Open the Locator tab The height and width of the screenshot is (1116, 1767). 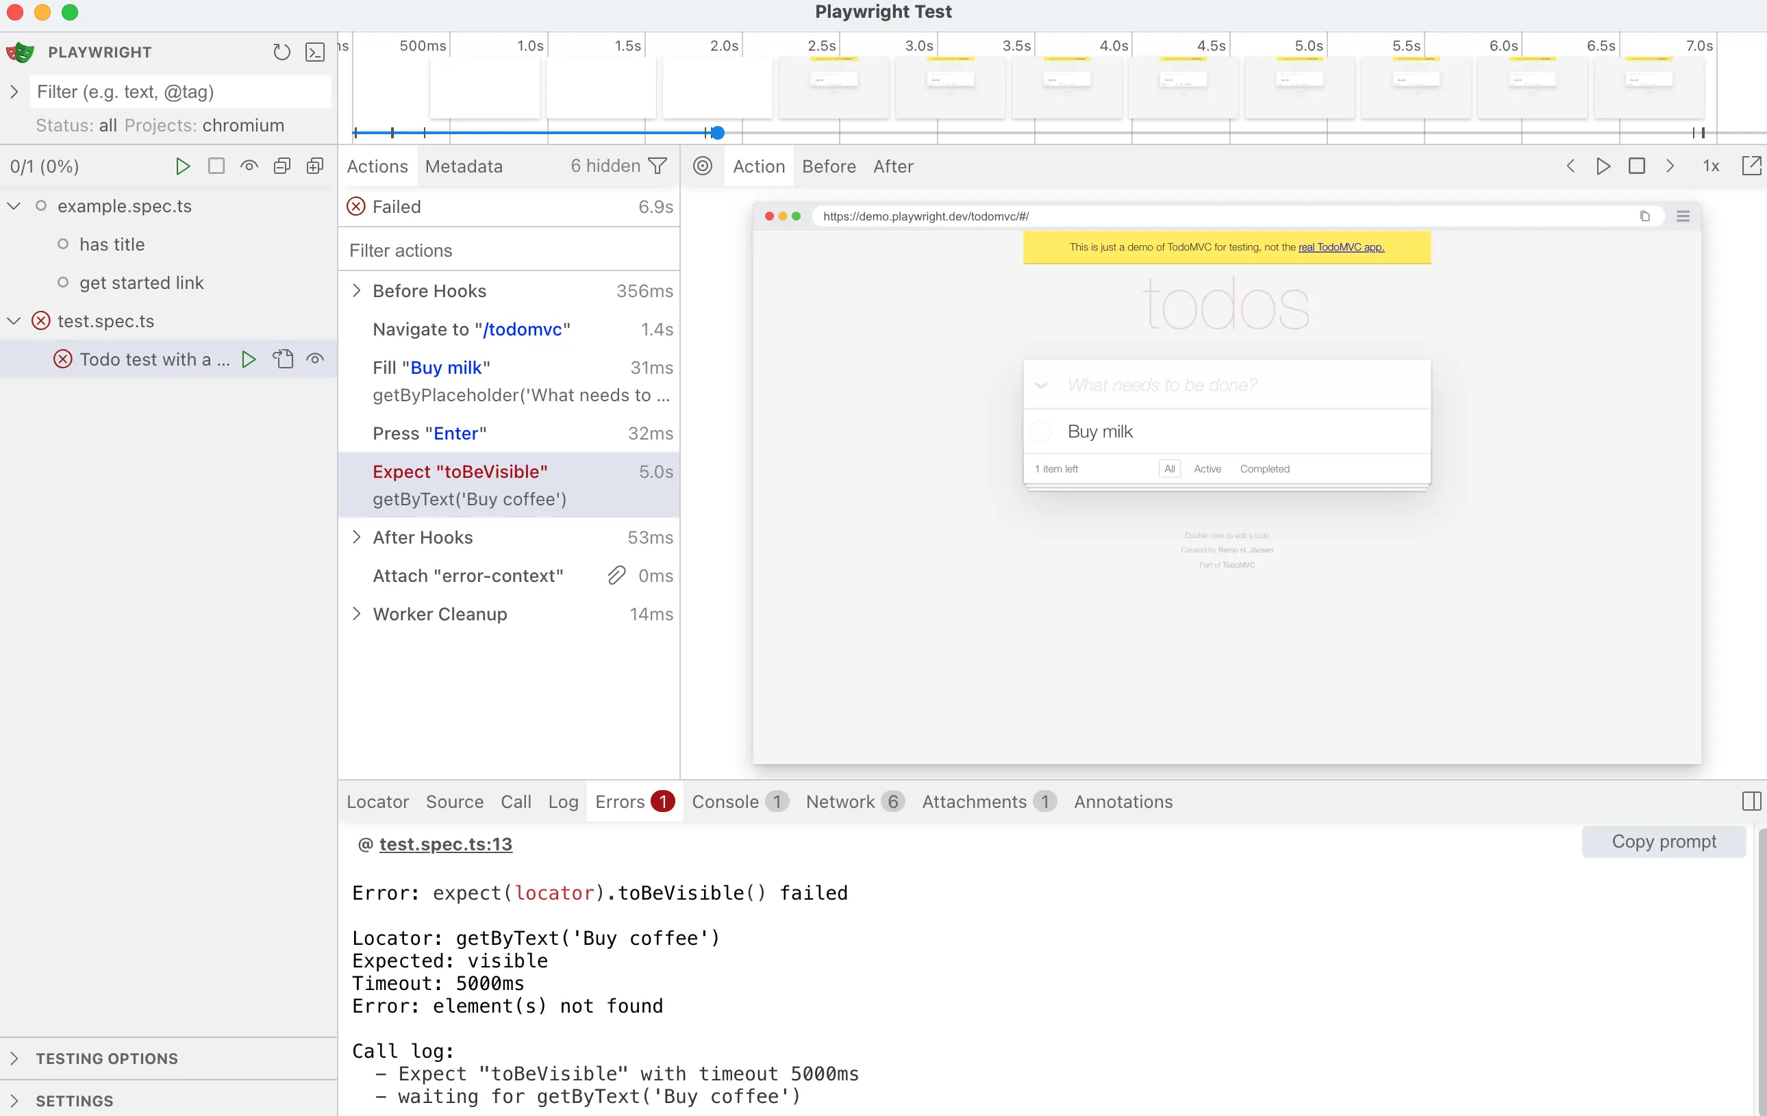click(x=377, y=801)
